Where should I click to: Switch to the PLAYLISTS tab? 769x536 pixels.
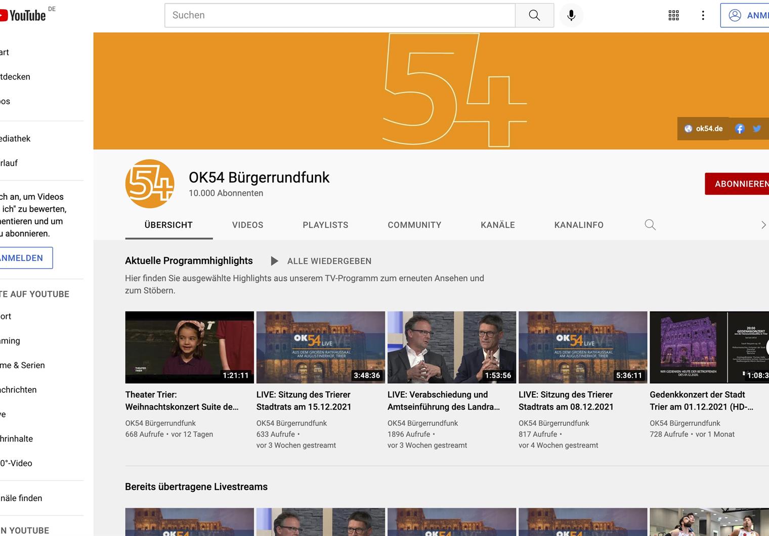pyautogui.click(x=325, y=225)
